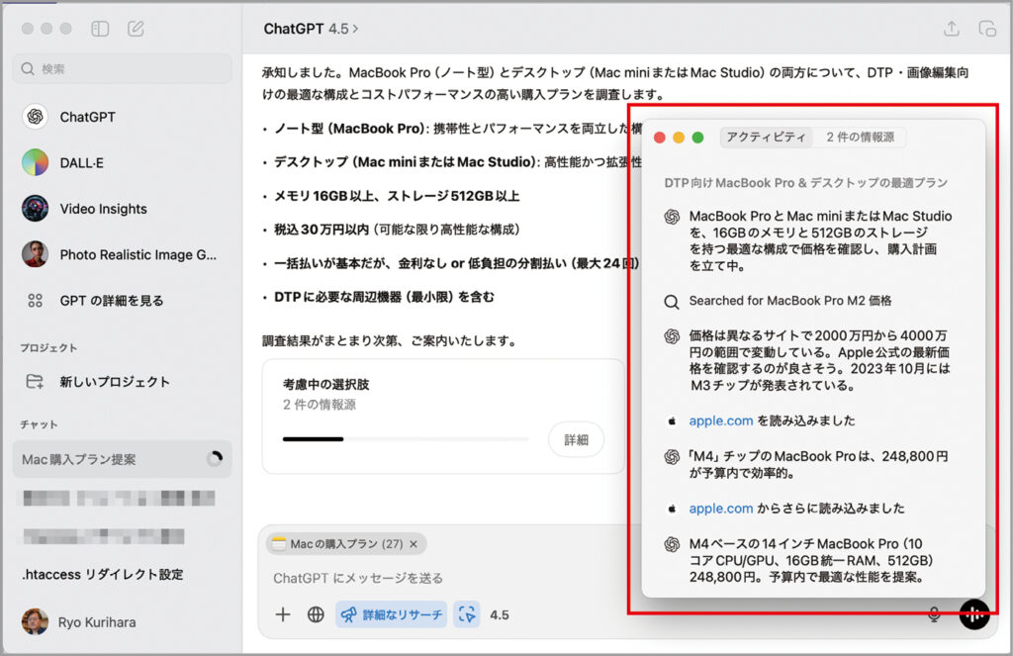Click the Ryo Kurihara profile avatar

(35, 621)
